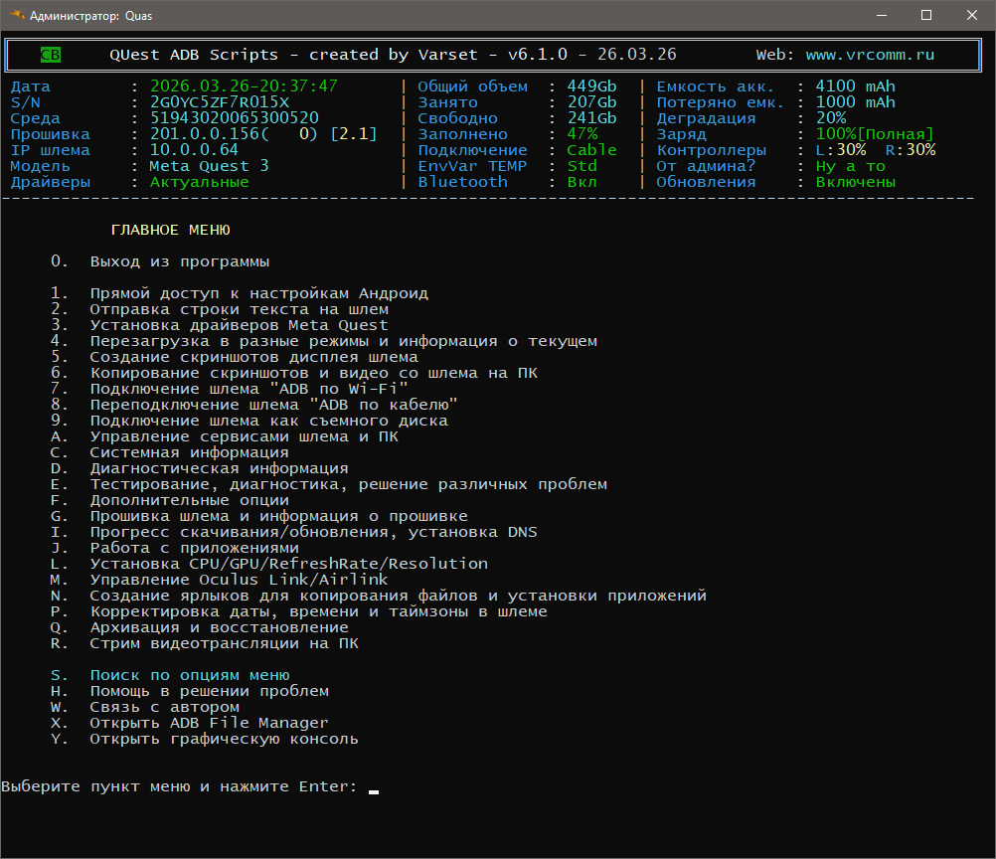Image resolution: width=996 pixels, height=859 pixels.
Task: Click the Среда value 51943020065300520
Action: click(x=235, y=117)
